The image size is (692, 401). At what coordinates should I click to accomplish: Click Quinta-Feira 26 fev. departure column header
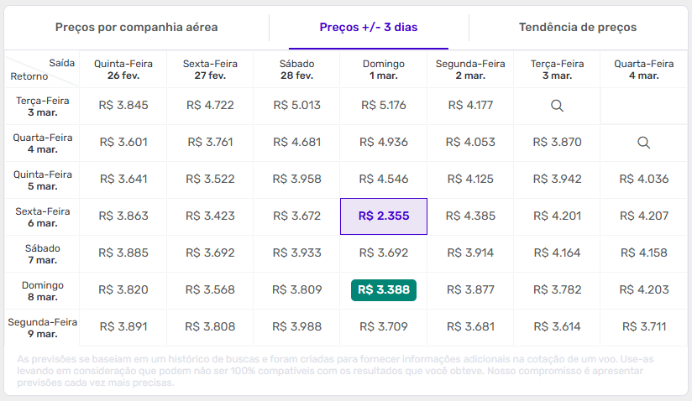(x=123, y=70)
